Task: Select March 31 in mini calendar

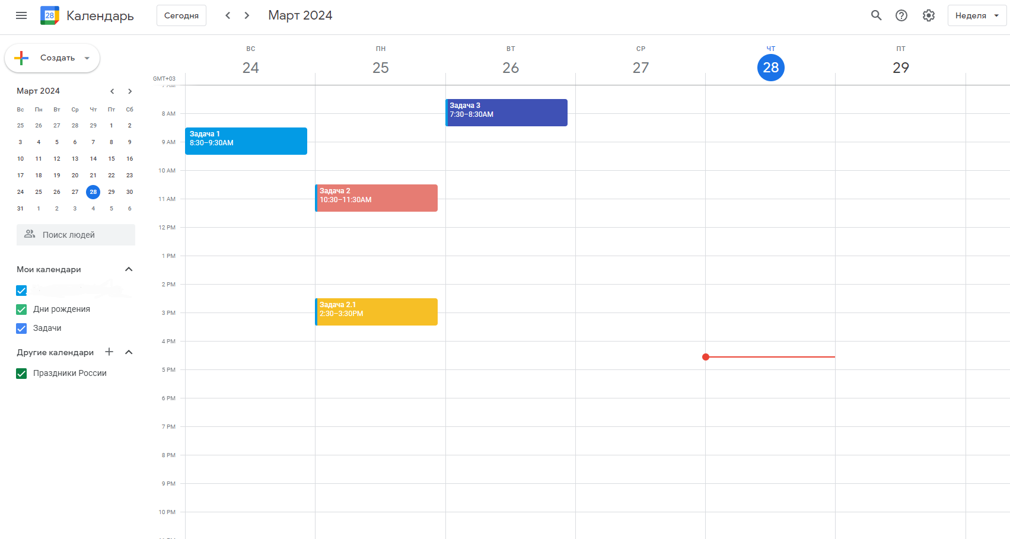Action: click(x=20, y=209)
